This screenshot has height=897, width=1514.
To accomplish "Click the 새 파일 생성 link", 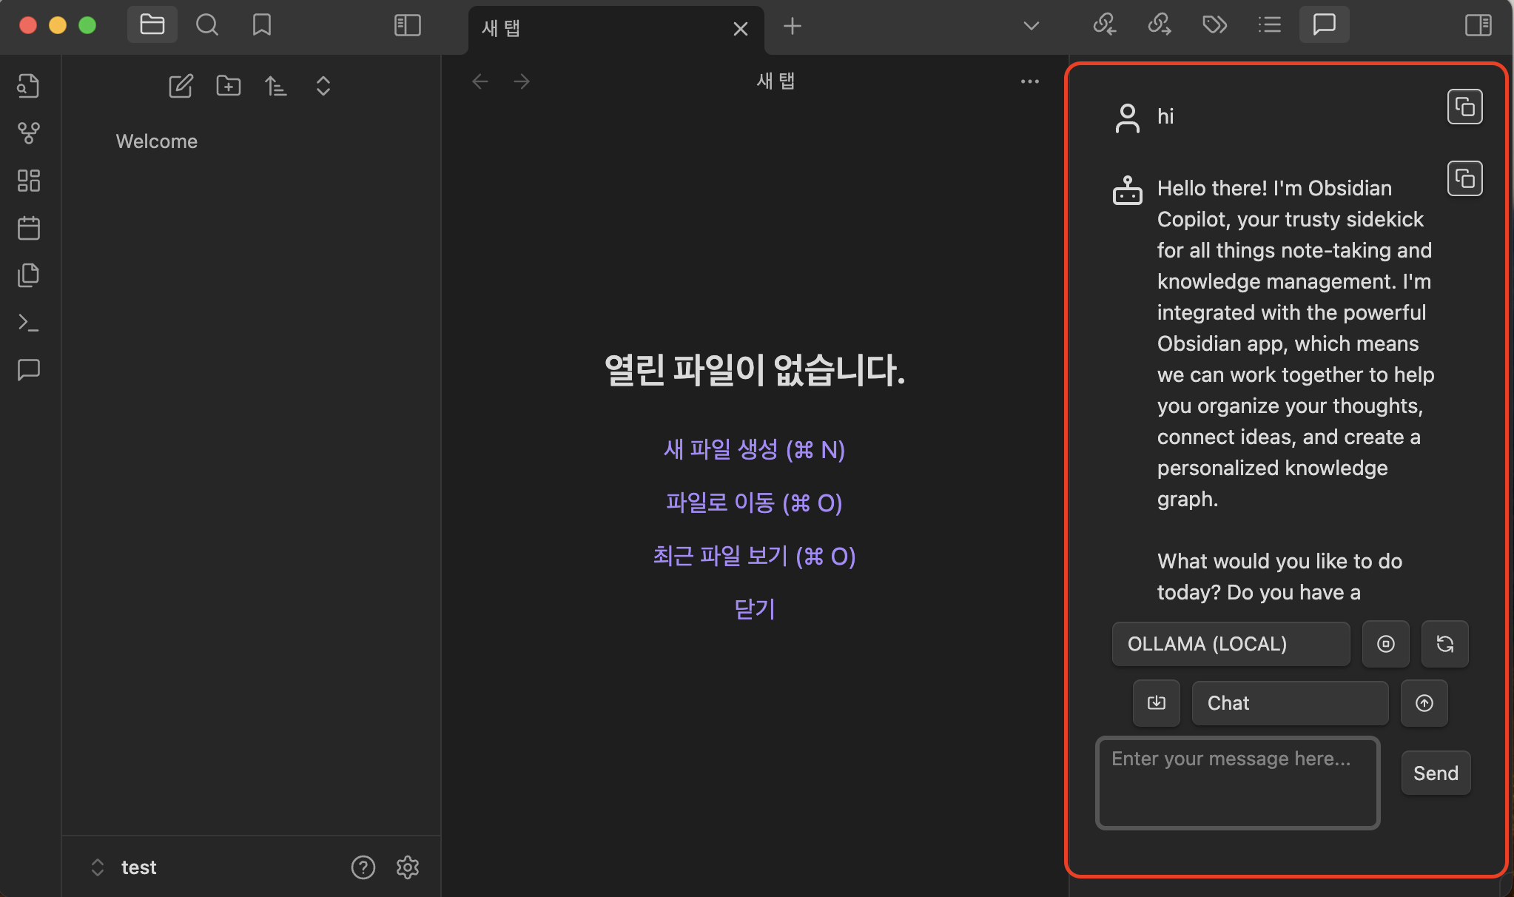I will point(754,450).
